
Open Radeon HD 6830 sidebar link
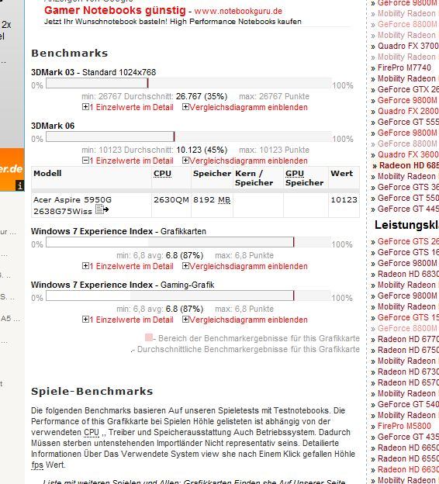point(408,274)
